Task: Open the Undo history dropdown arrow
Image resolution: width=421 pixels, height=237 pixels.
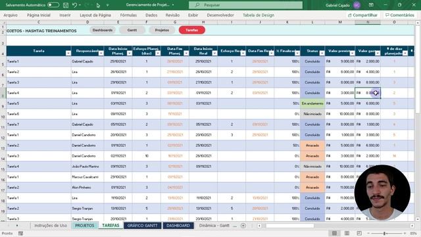Action: [x=80, y=5]
